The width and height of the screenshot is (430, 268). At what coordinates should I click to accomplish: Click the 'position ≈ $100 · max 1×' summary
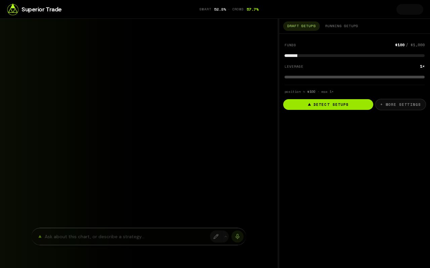click(309, 92)
